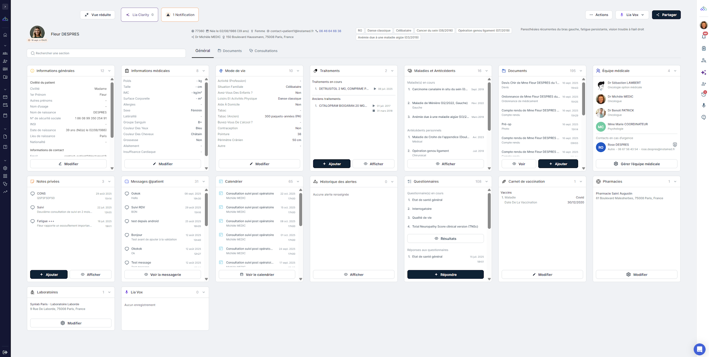Click the microphone icon in right sidebar
Viewport: 709px width, 357px height.
(703, 105)
